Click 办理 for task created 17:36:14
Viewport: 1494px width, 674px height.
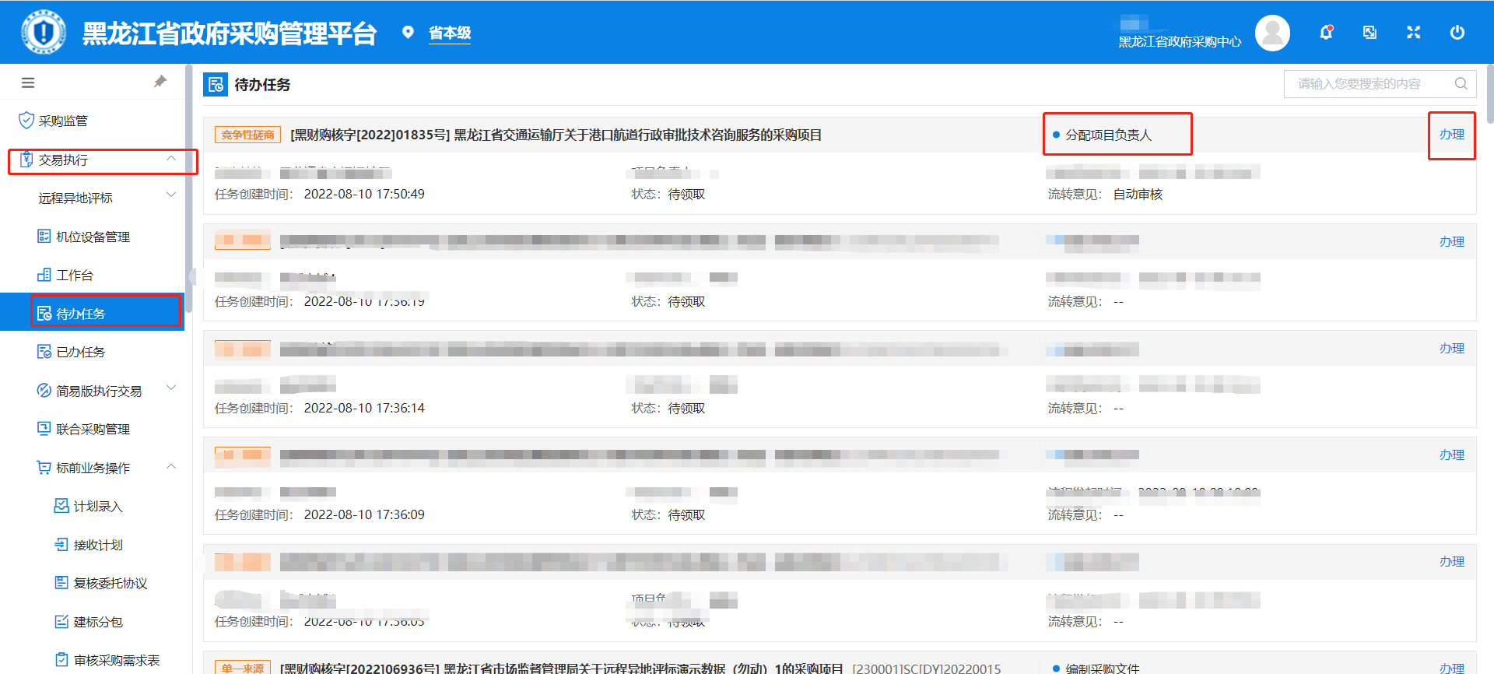point(1452,348)
